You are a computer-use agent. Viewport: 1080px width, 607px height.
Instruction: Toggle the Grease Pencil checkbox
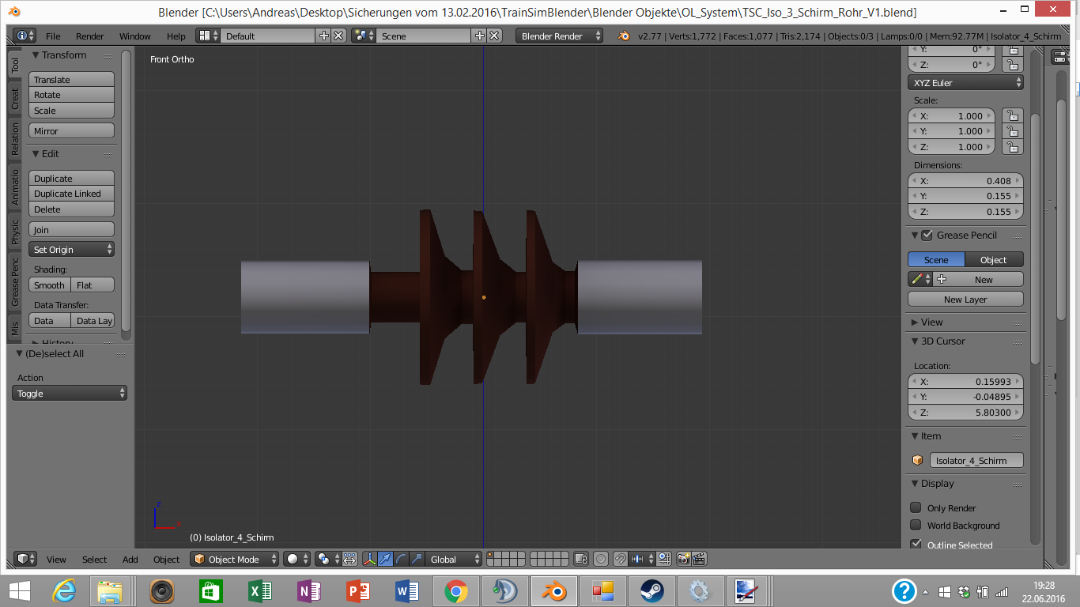click(x=927, y=236)
